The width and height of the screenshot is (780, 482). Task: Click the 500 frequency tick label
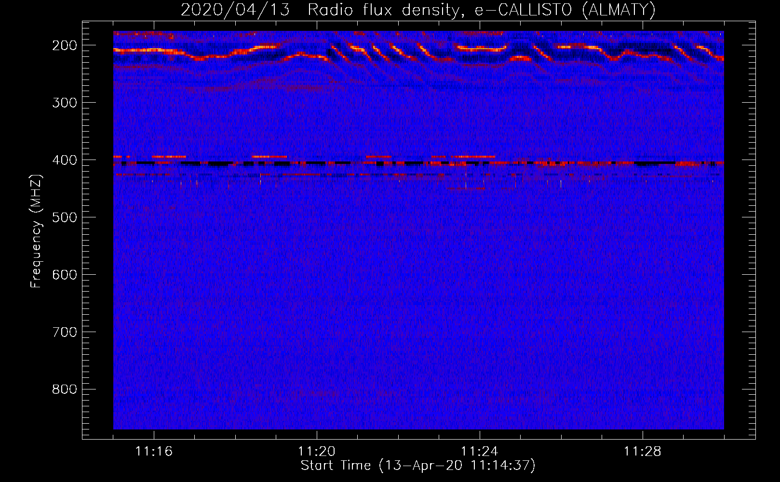pyautogui.click(x=64, y=217)
